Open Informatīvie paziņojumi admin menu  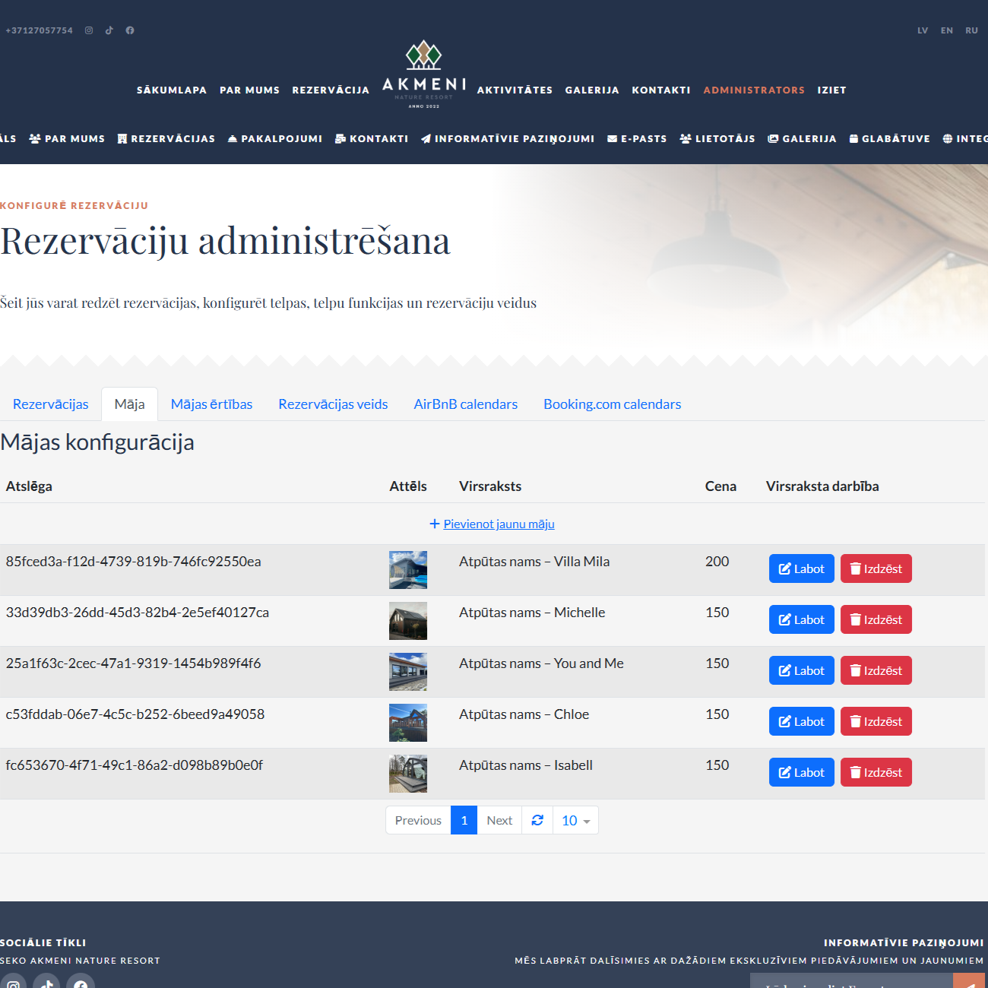[x=508, y=139]
